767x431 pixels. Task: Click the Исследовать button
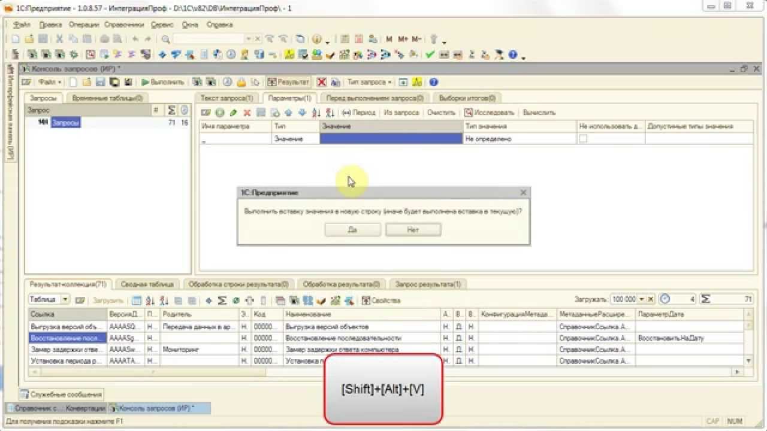490,113
